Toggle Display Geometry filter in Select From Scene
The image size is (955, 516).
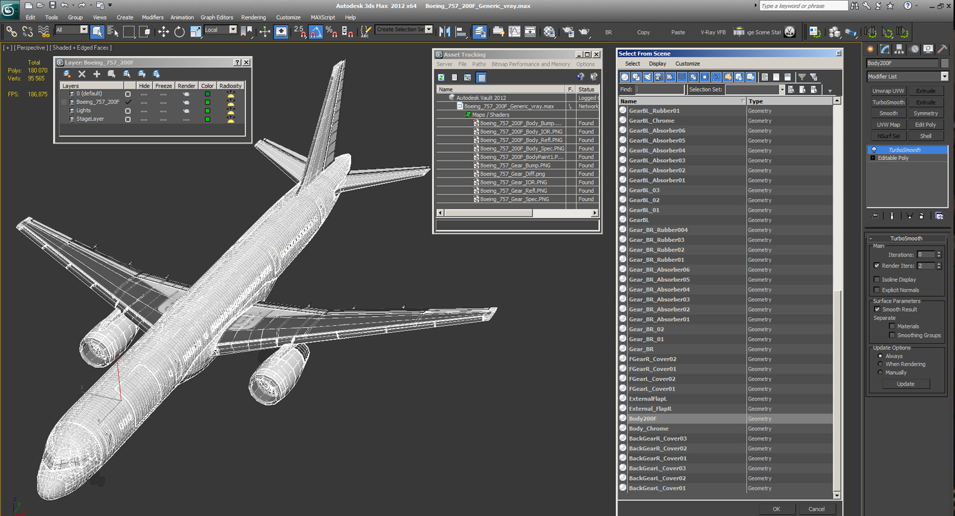pos(625,77)
